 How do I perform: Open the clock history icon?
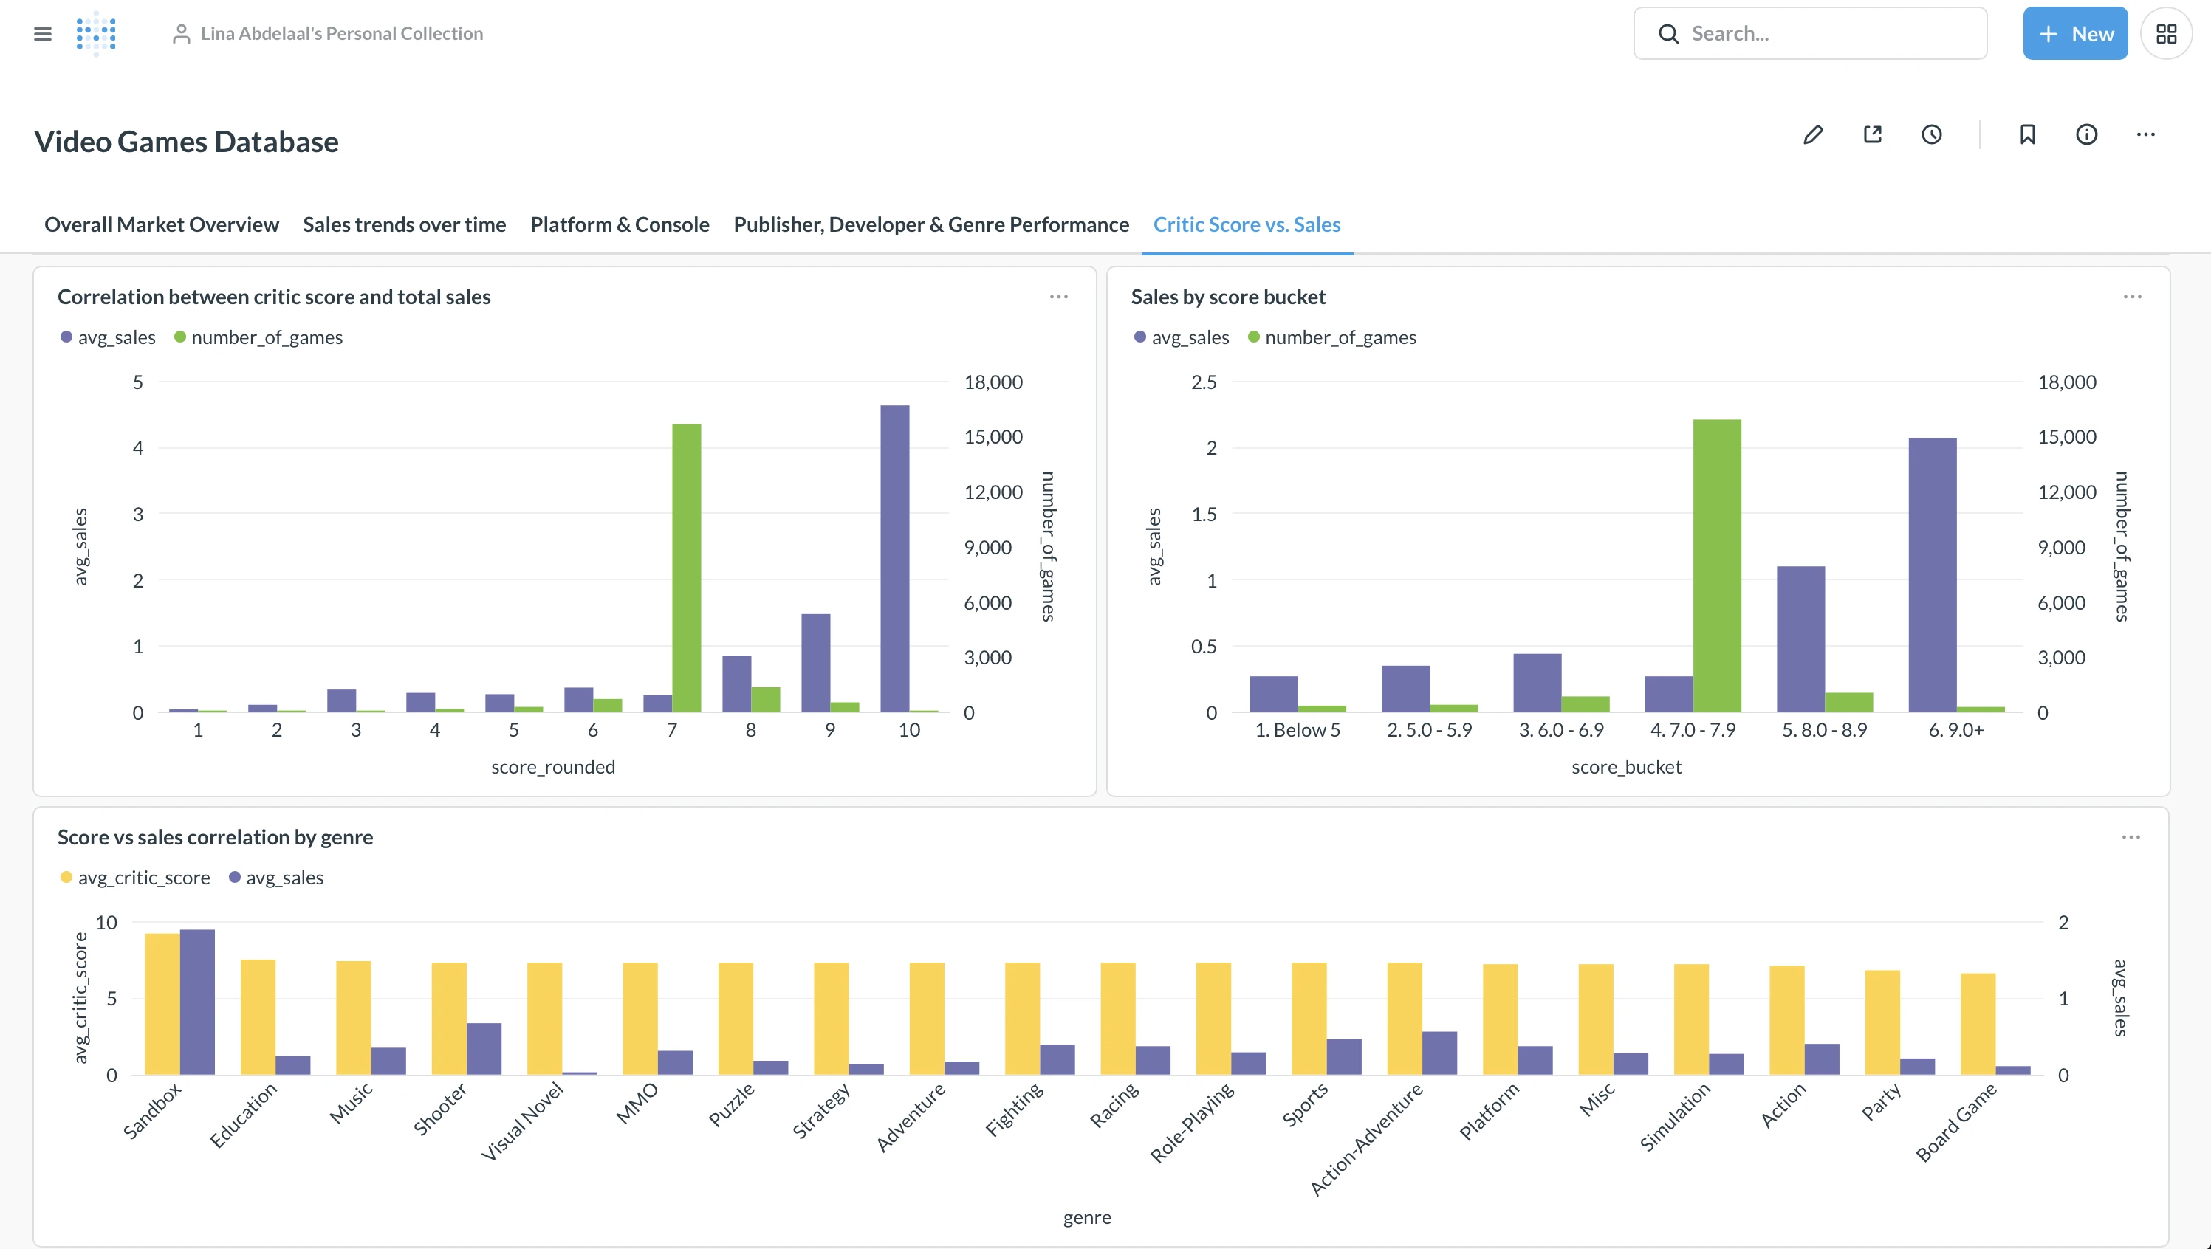1931,134
